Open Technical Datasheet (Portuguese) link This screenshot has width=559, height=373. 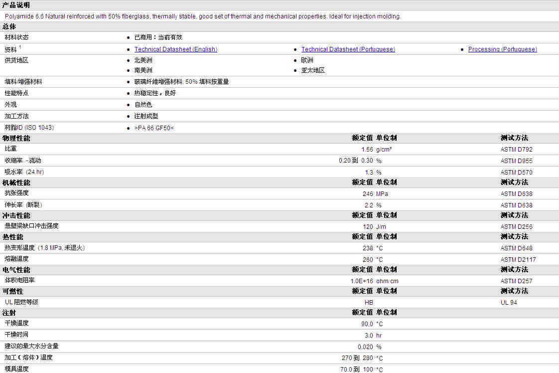pyautogui.click(x=348, y=49)
